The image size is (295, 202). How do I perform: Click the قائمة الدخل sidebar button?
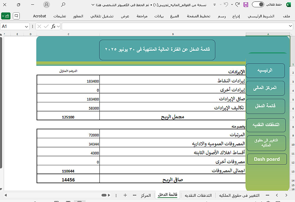click(x=265, y=106)
